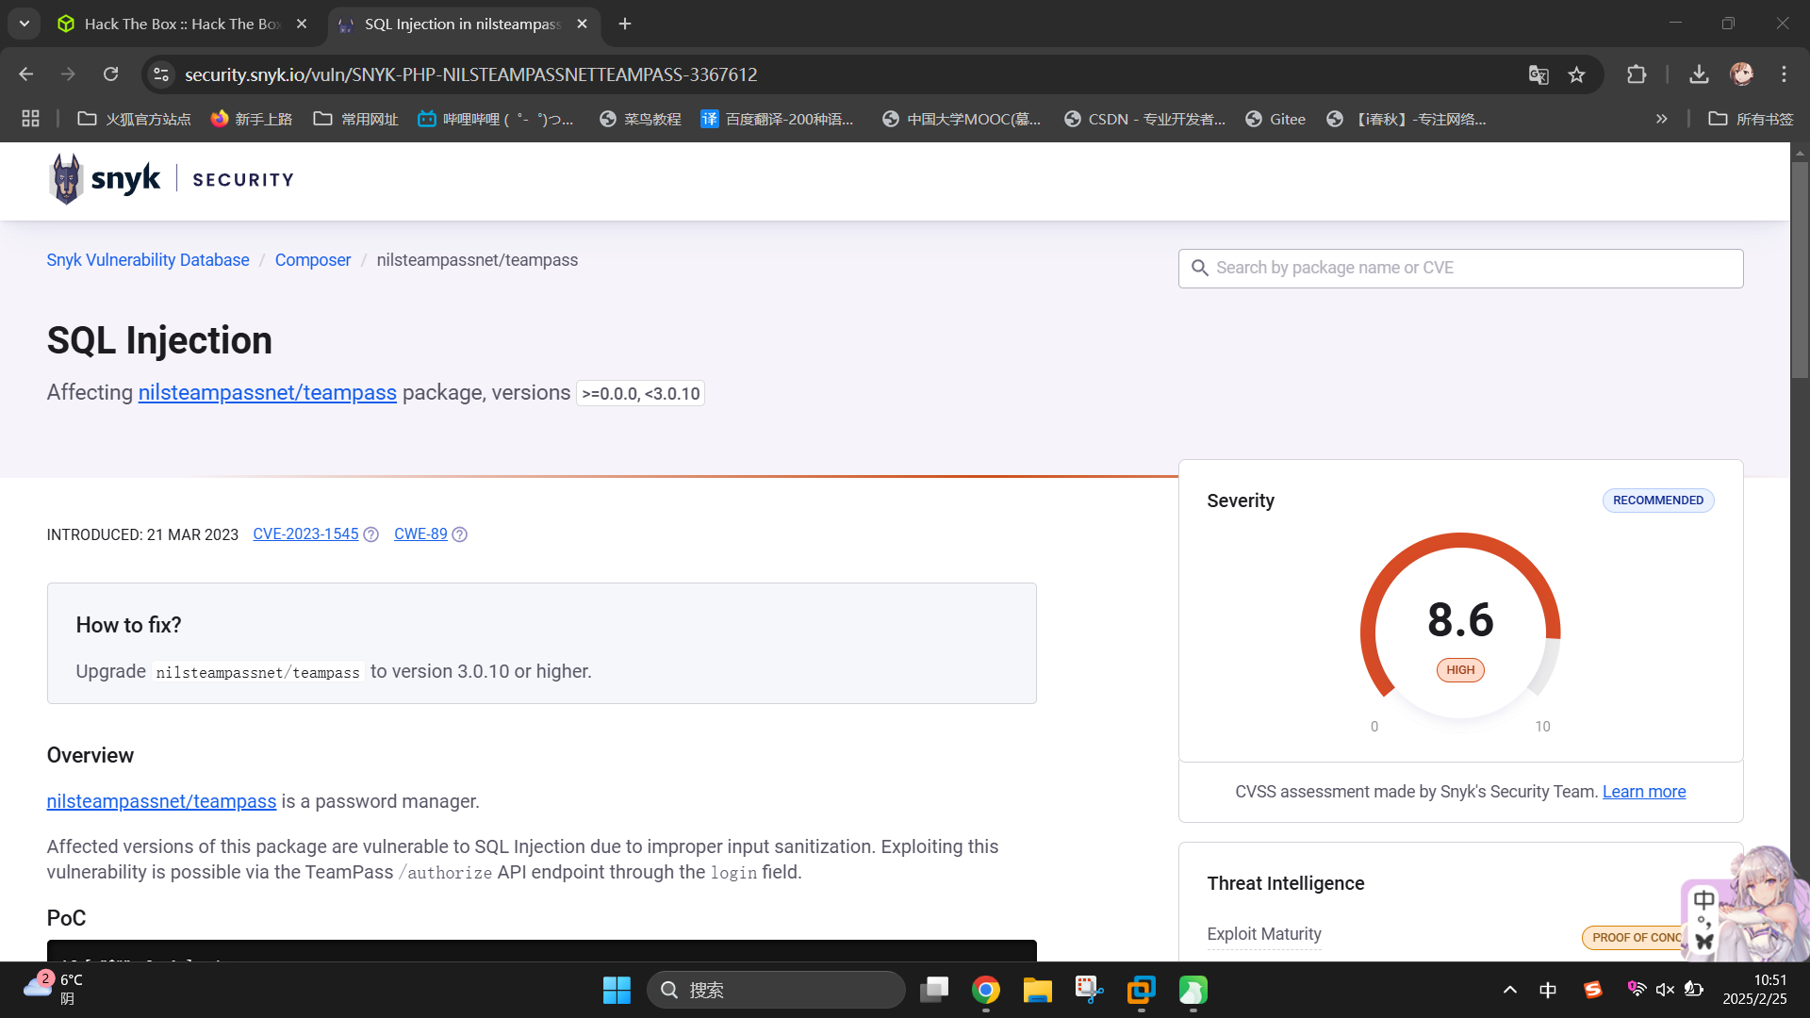Close the Hack The Box tab
Viewport: 1810px width, 1018px height.
(x=302, y=24)
